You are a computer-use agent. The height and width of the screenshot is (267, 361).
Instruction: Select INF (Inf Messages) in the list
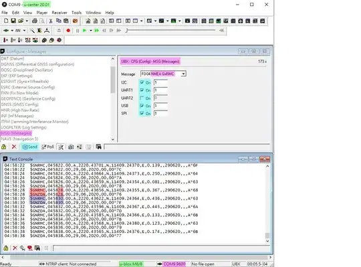[x=17, y=116]
